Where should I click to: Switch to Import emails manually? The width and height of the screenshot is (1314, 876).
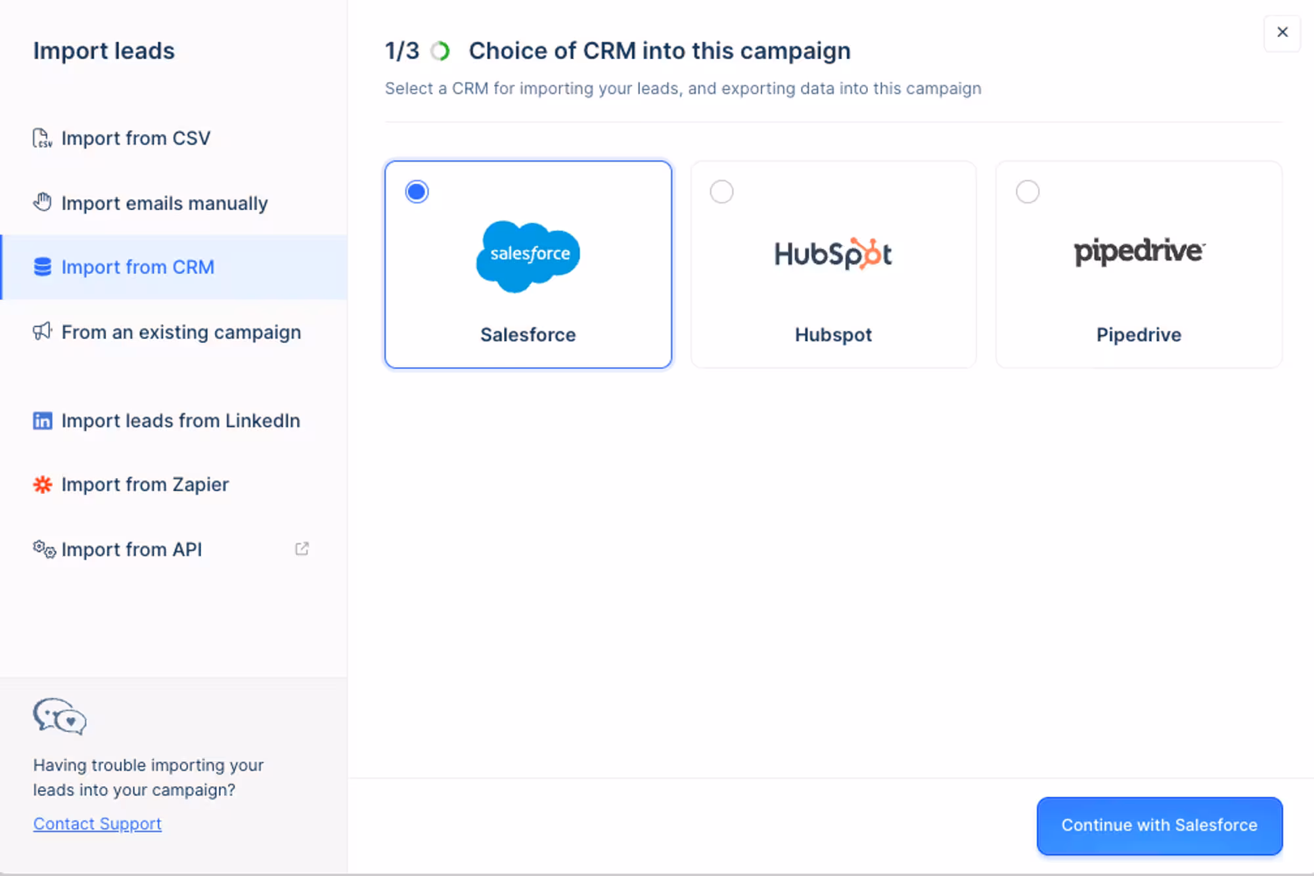tap(173, 203)
